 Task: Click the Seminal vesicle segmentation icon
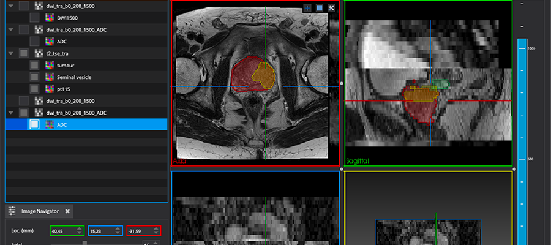pos(50,77)
